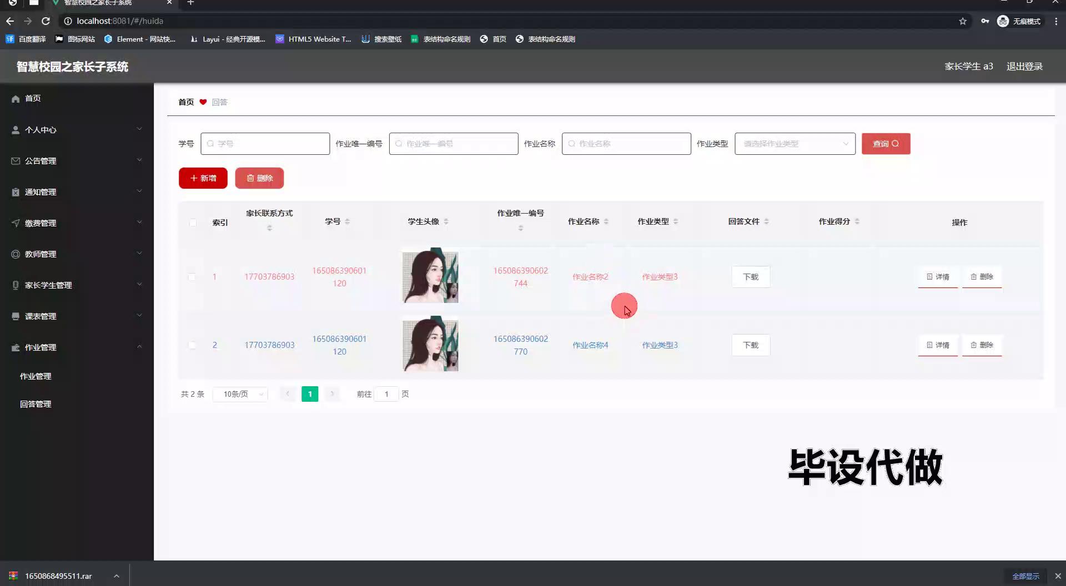This screenshot has height=586, width=1066.
Task: Expand the 公告管理 sidebar menu
Action: [77, 161]
